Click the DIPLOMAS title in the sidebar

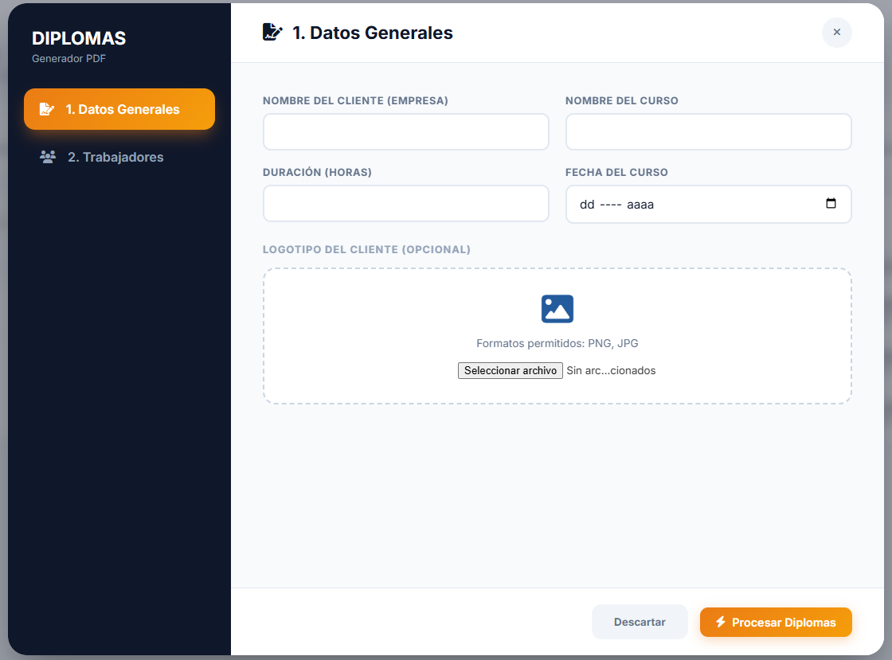click(x=79, y=38)
